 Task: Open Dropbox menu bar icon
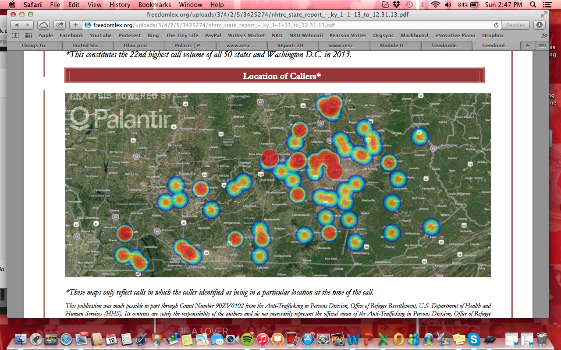coord(397,5)
